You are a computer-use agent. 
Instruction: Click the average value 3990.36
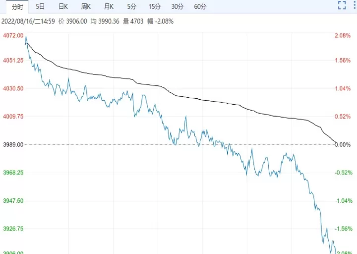109,21
